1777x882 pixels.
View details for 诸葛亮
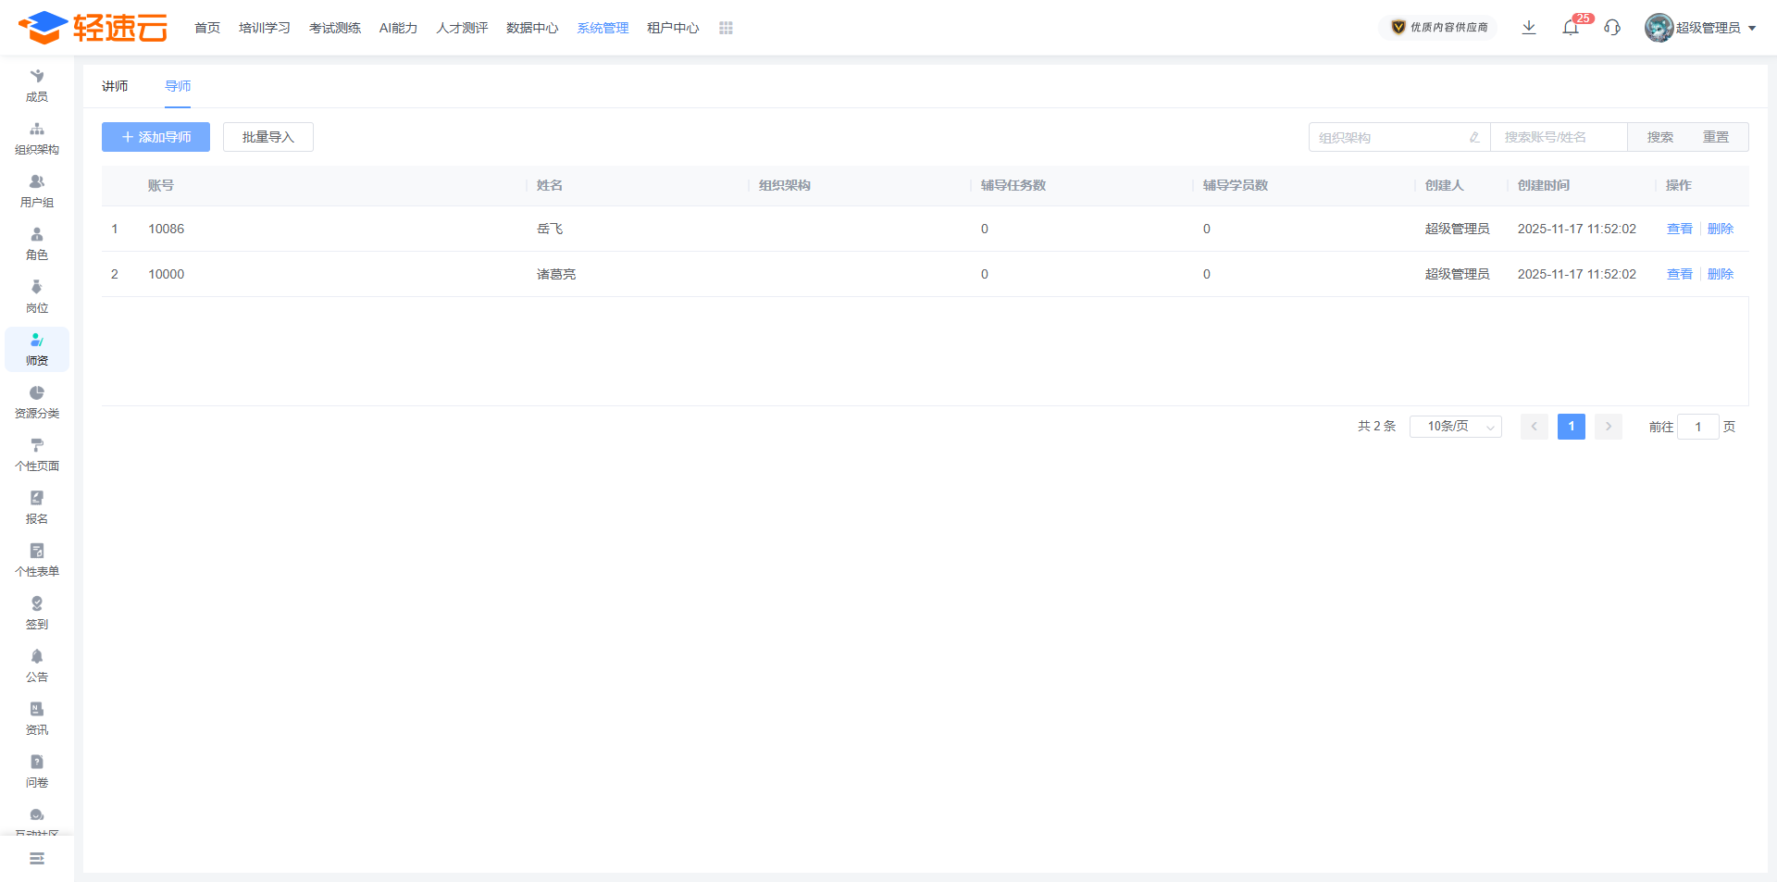1679,274
